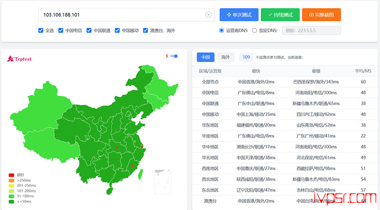Click the Tcptest logo
This screenshot has height=210, width=380.
[x=19, y=59]
